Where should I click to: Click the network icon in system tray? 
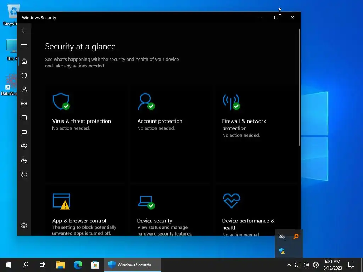297,265
